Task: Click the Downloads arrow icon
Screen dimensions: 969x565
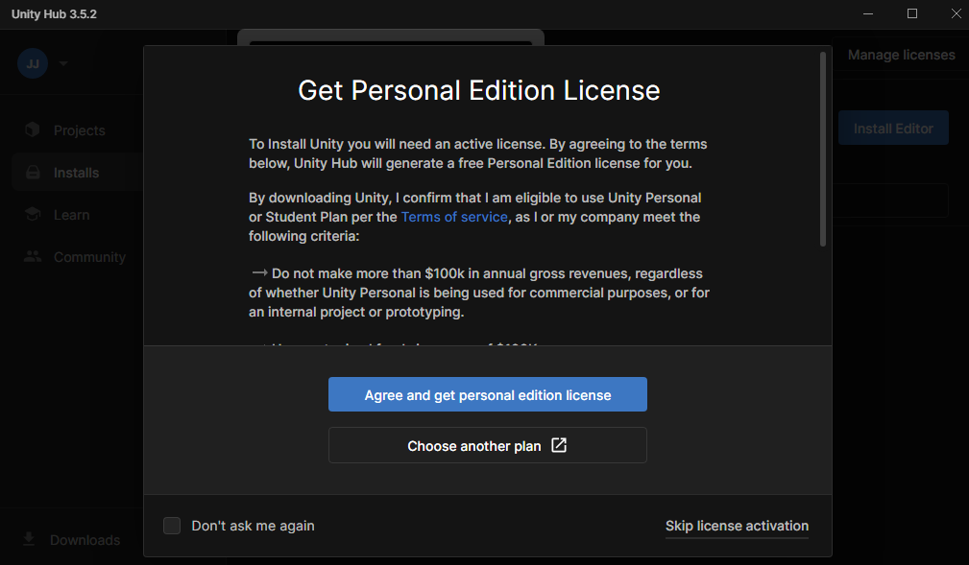Action: pyautogui.click(x=29, y=539)
